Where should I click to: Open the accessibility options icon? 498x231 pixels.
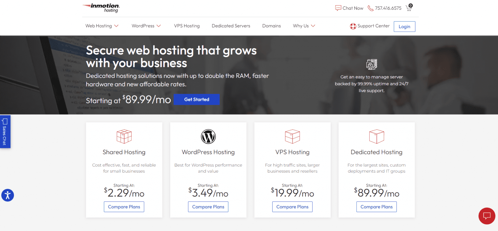click(x=8, y=195)
